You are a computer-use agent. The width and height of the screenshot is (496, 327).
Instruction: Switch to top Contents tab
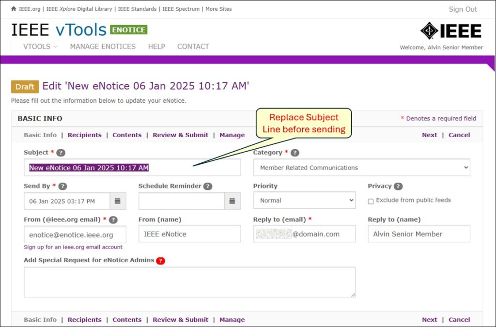point(127,135)
